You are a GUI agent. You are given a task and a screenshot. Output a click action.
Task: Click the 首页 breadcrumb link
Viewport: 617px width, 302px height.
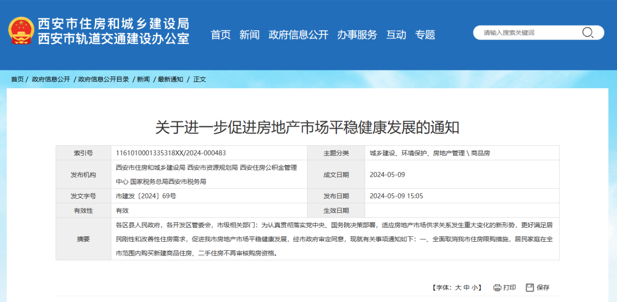pyautogui.click(x=17, y=79)
